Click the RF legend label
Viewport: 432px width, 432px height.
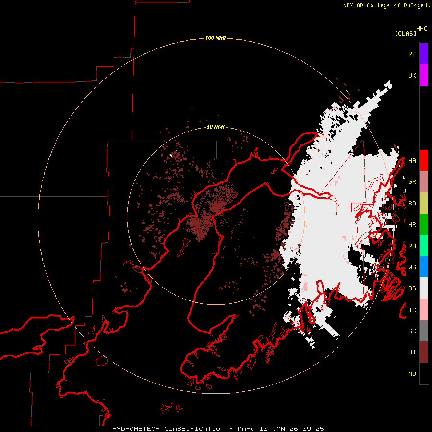(x=412, y=54)
